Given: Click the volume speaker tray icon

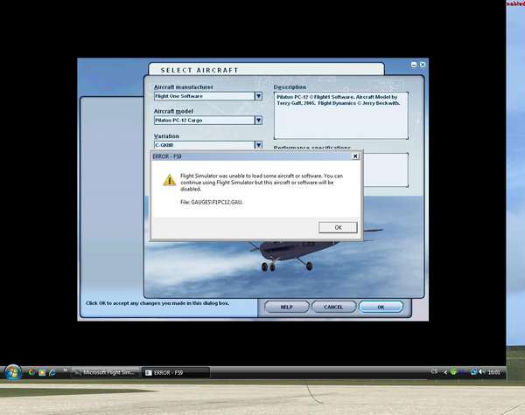Looking at the screenshot, I should pyautogui.click(x=481, y=372).
